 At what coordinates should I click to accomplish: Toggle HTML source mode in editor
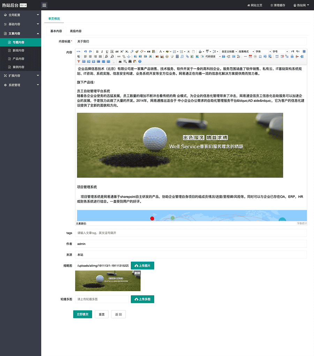click(78, 52)
